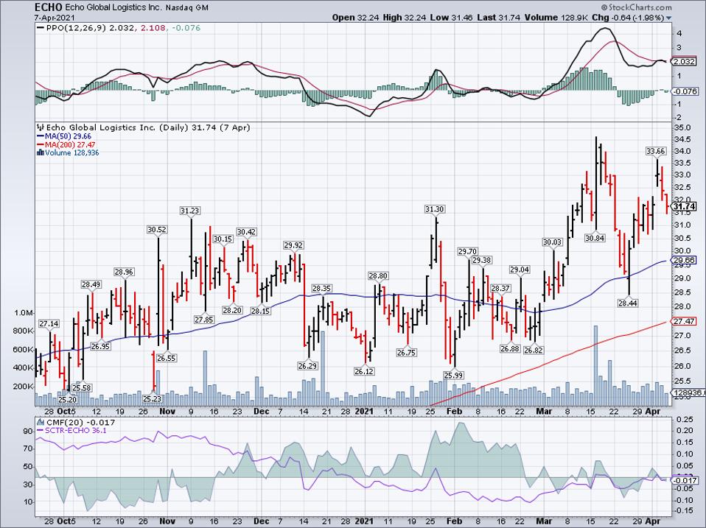This screenshot has height=528, width=706.
Task: Click the 25.20 low price label
Action: click(x=68, y=399)
